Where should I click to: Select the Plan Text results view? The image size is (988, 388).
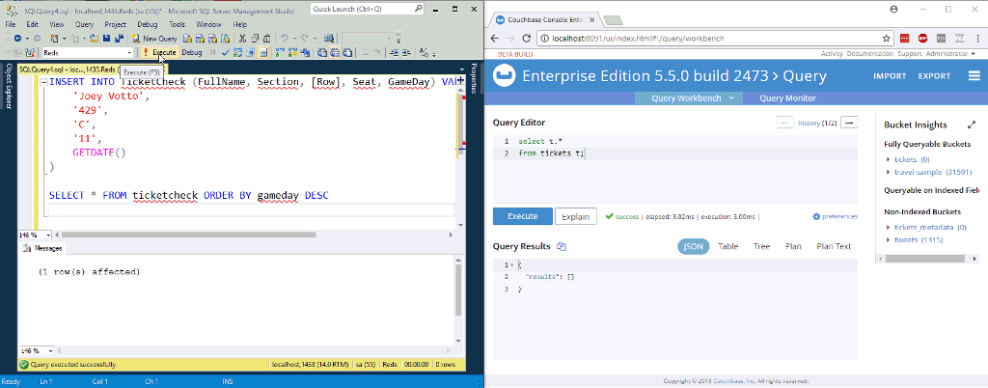(x=834, y=246)
